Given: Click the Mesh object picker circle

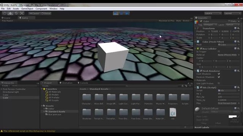Looking at the screenshot, I should (239, 45).
